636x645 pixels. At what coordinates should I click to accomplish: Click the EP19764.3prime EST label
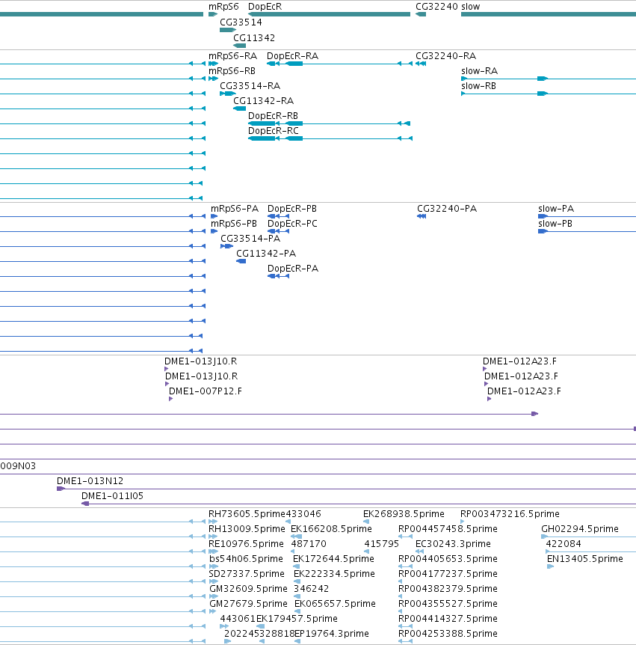332,634
